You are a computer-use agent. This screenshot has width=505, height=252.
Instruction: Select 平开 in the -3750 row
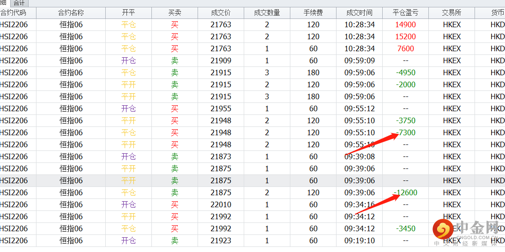click(x=128, y=120)
